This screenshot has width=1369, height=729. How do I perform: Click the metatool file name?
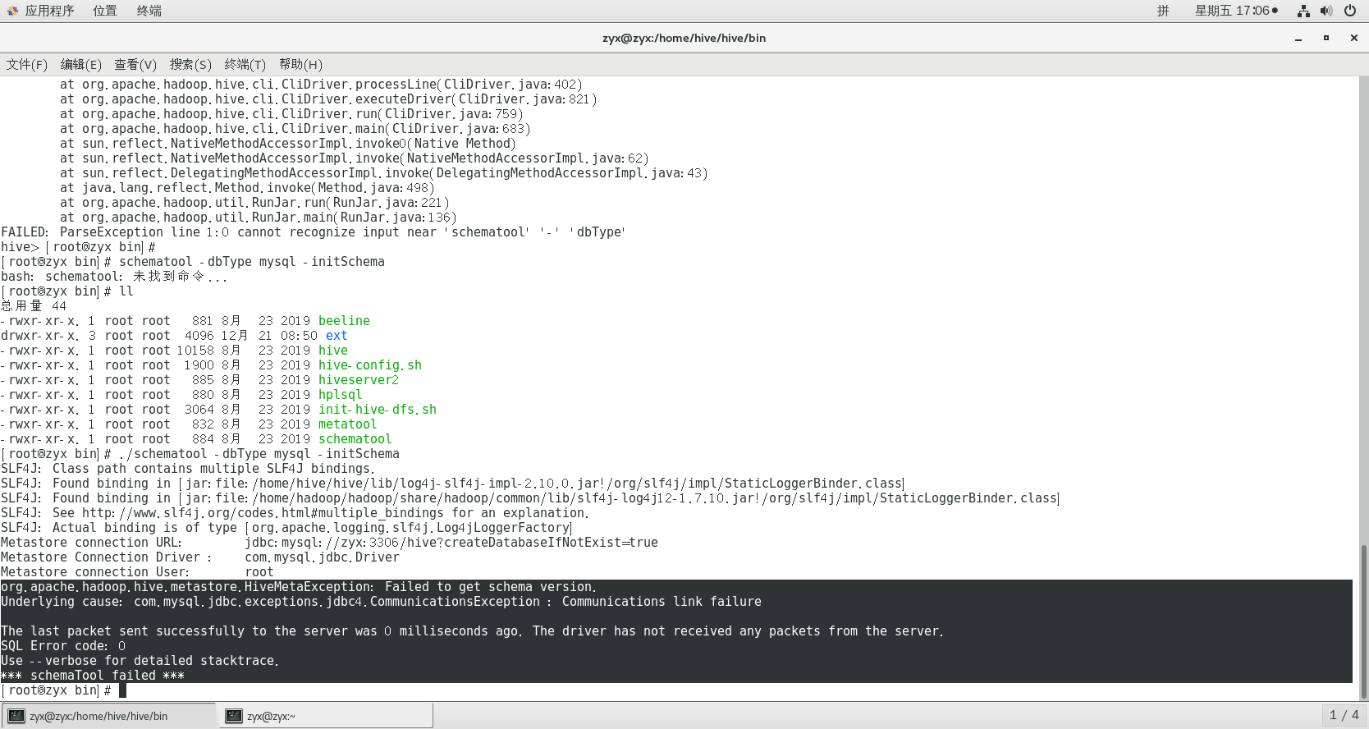pyautogui.click(x=348, y=424)
